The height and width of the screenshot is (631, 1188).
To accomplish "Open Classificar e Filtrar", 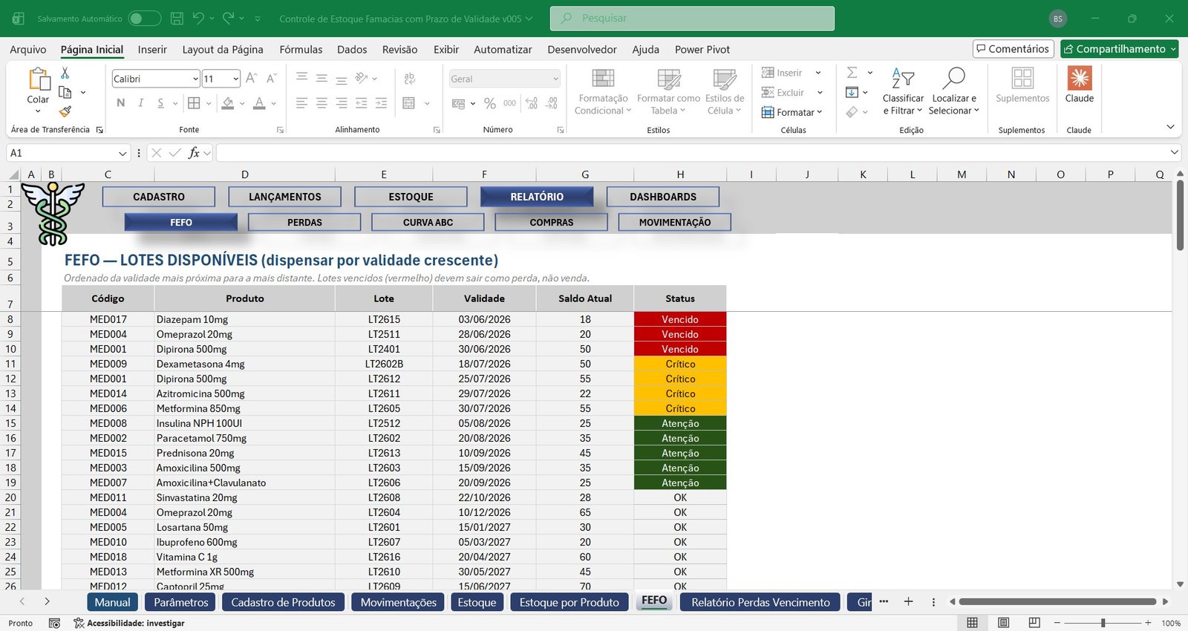I will point(903,92).
